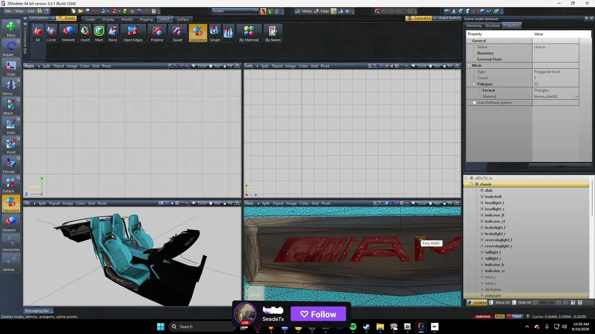Toggle the X axis lock

[x=264, y=11]
